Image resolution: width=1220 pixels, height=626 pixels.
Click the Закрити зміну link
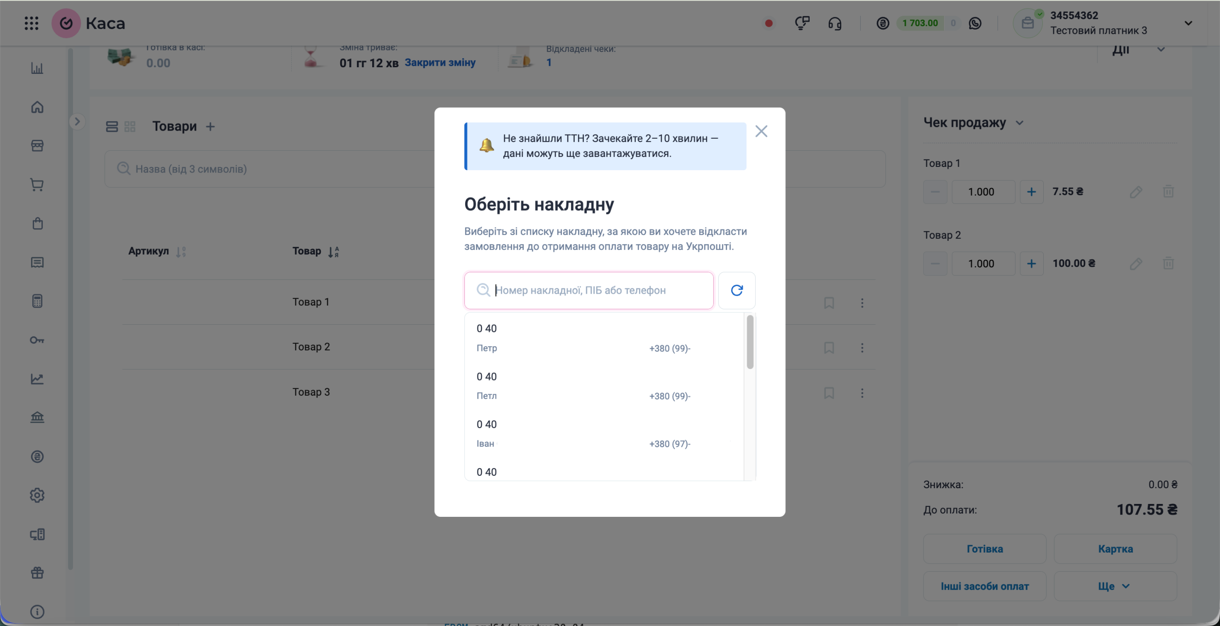(440, 62)
